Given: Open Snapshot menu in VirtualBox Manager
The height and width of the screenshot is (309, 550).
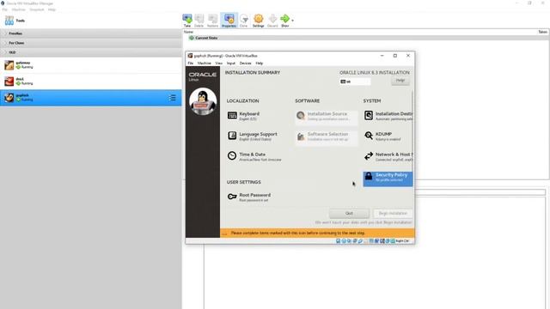Looking at the screenshot, I should 36,9.
